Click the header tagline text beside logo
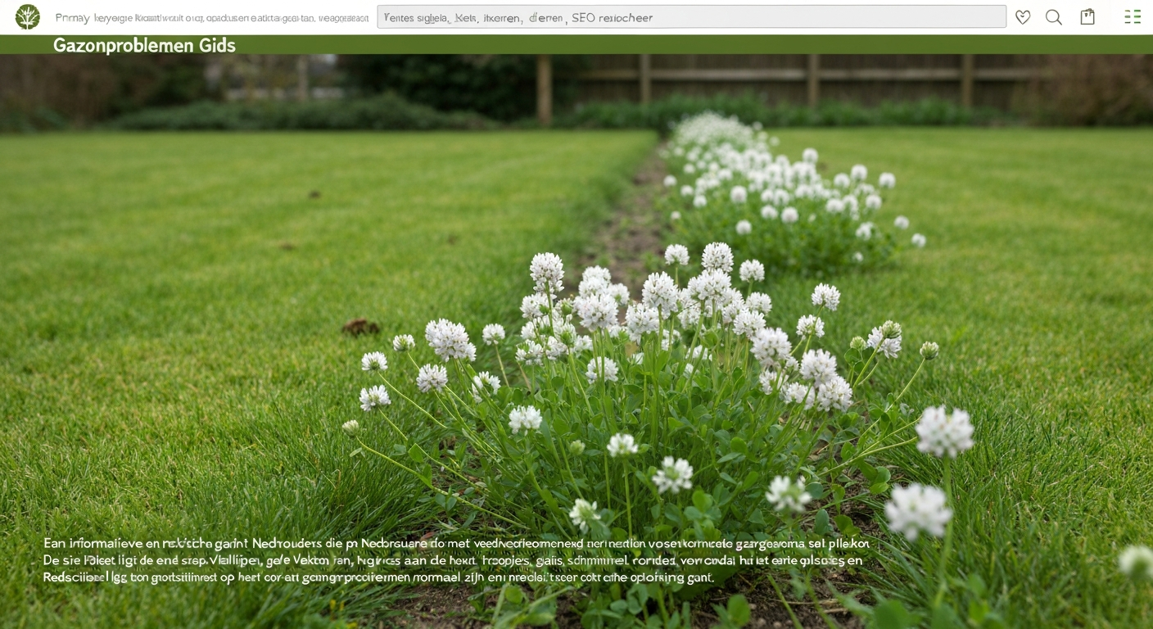 (x=212, y=17)
